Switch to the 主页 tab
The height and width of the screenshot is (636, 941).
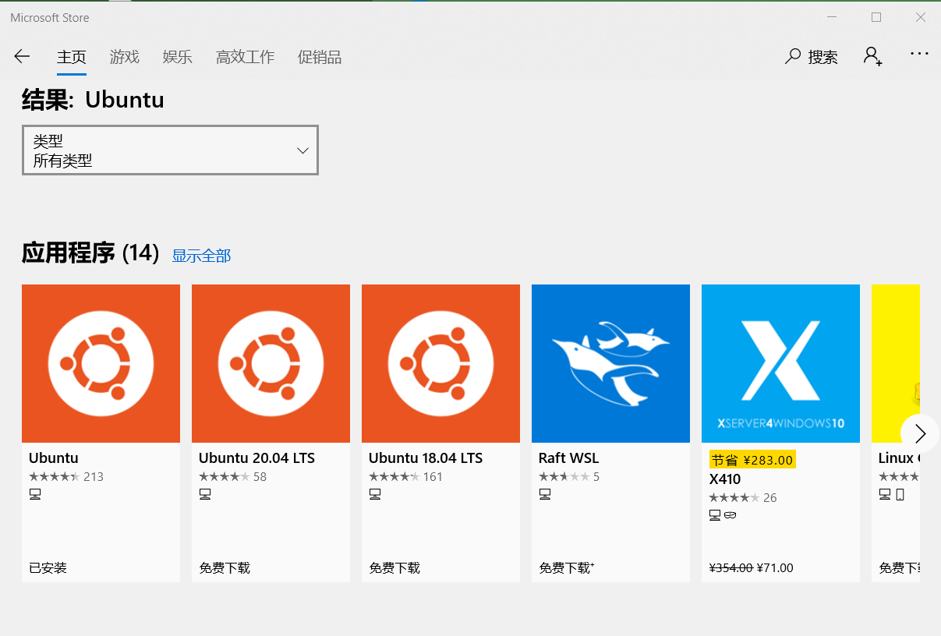72,57
